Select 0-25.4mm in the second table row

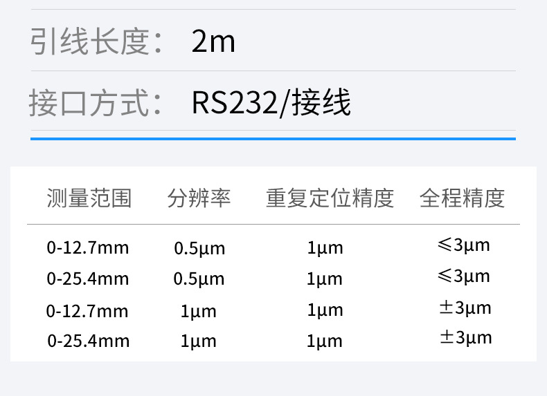pos(88,279)
